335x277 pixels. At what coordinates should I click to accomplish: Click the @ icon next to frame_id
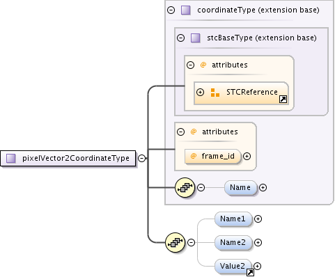click(x=194, y=156)
